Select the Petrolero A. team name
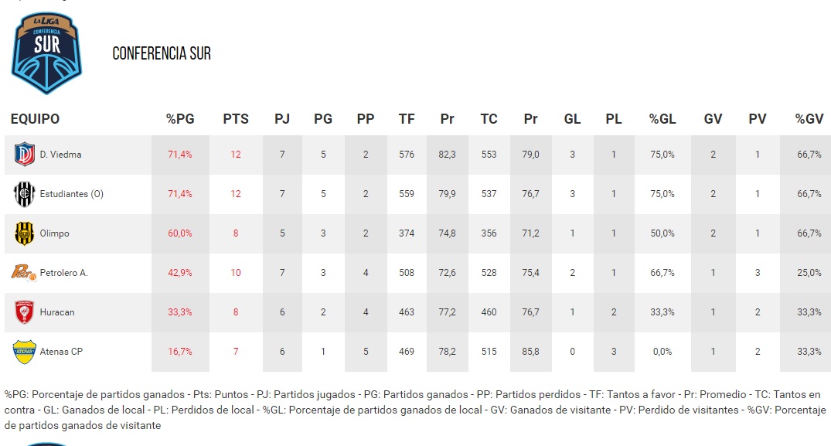Image resolution: width=831 pixels, height=446 pixels. 63,273
